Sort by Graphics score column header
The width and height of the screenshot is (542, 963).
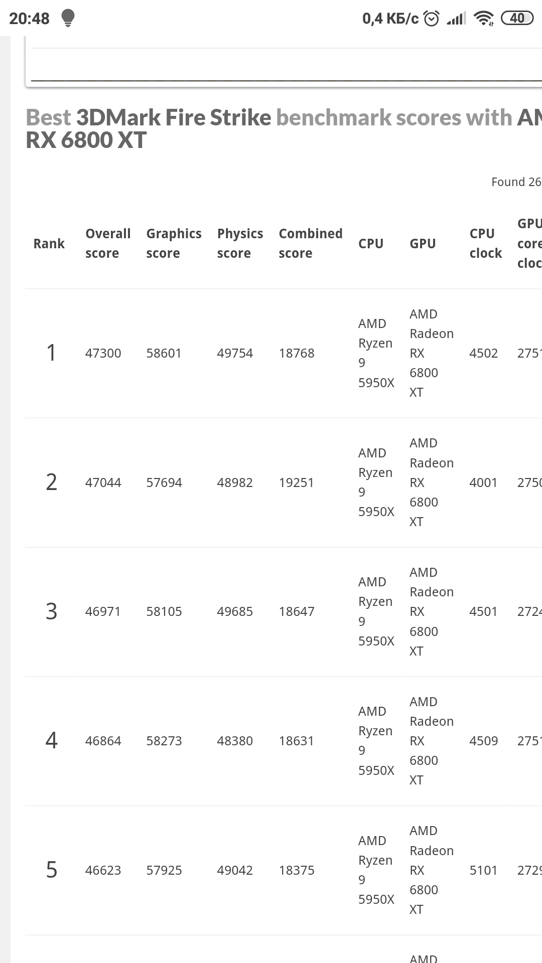174,243
